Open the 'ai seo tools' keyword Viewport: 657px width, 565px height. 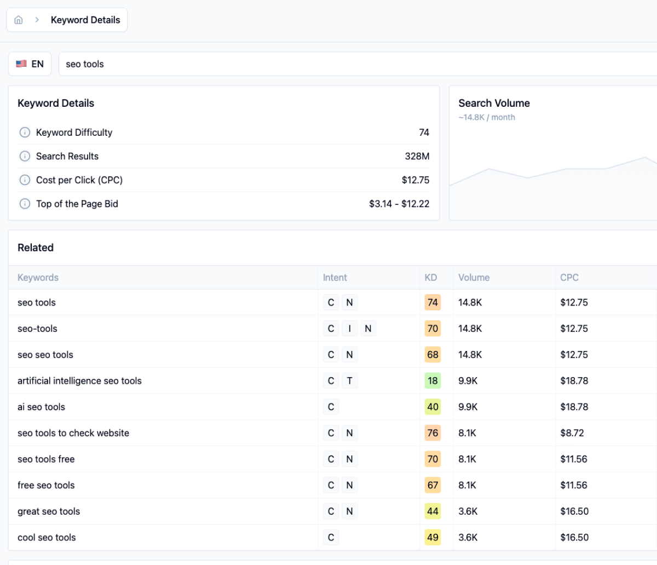[x=41, y=407]
